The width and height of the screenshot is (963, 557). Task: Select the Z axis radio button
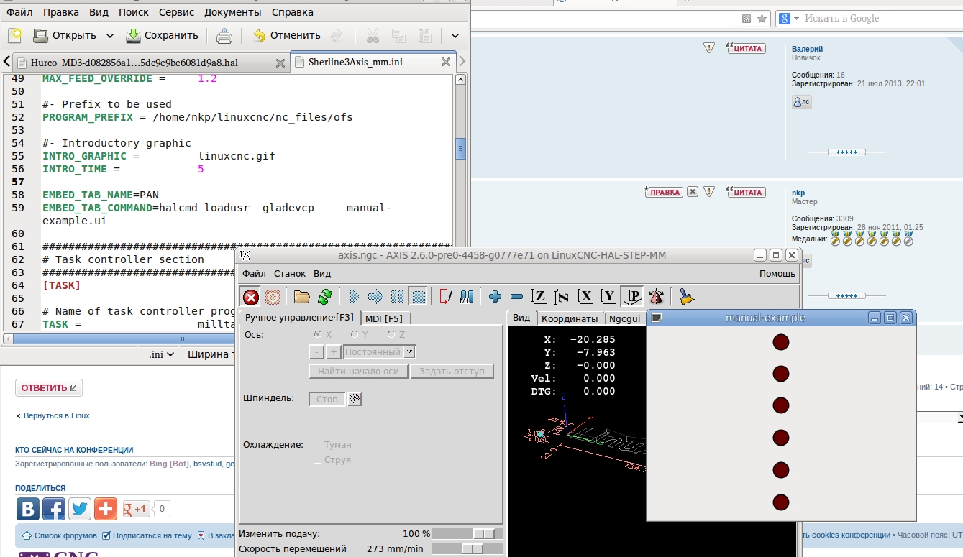[x=391, y=334]
